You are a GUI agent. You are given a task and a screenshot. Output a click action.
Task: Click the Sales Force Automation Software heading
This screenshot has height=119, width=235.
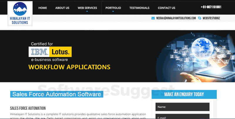[x=57, y=94]
